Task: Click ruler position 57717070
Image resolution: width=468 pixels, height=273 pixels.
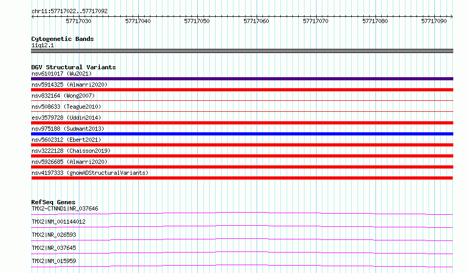Action: pyautogui.click(x=316, y=21)
